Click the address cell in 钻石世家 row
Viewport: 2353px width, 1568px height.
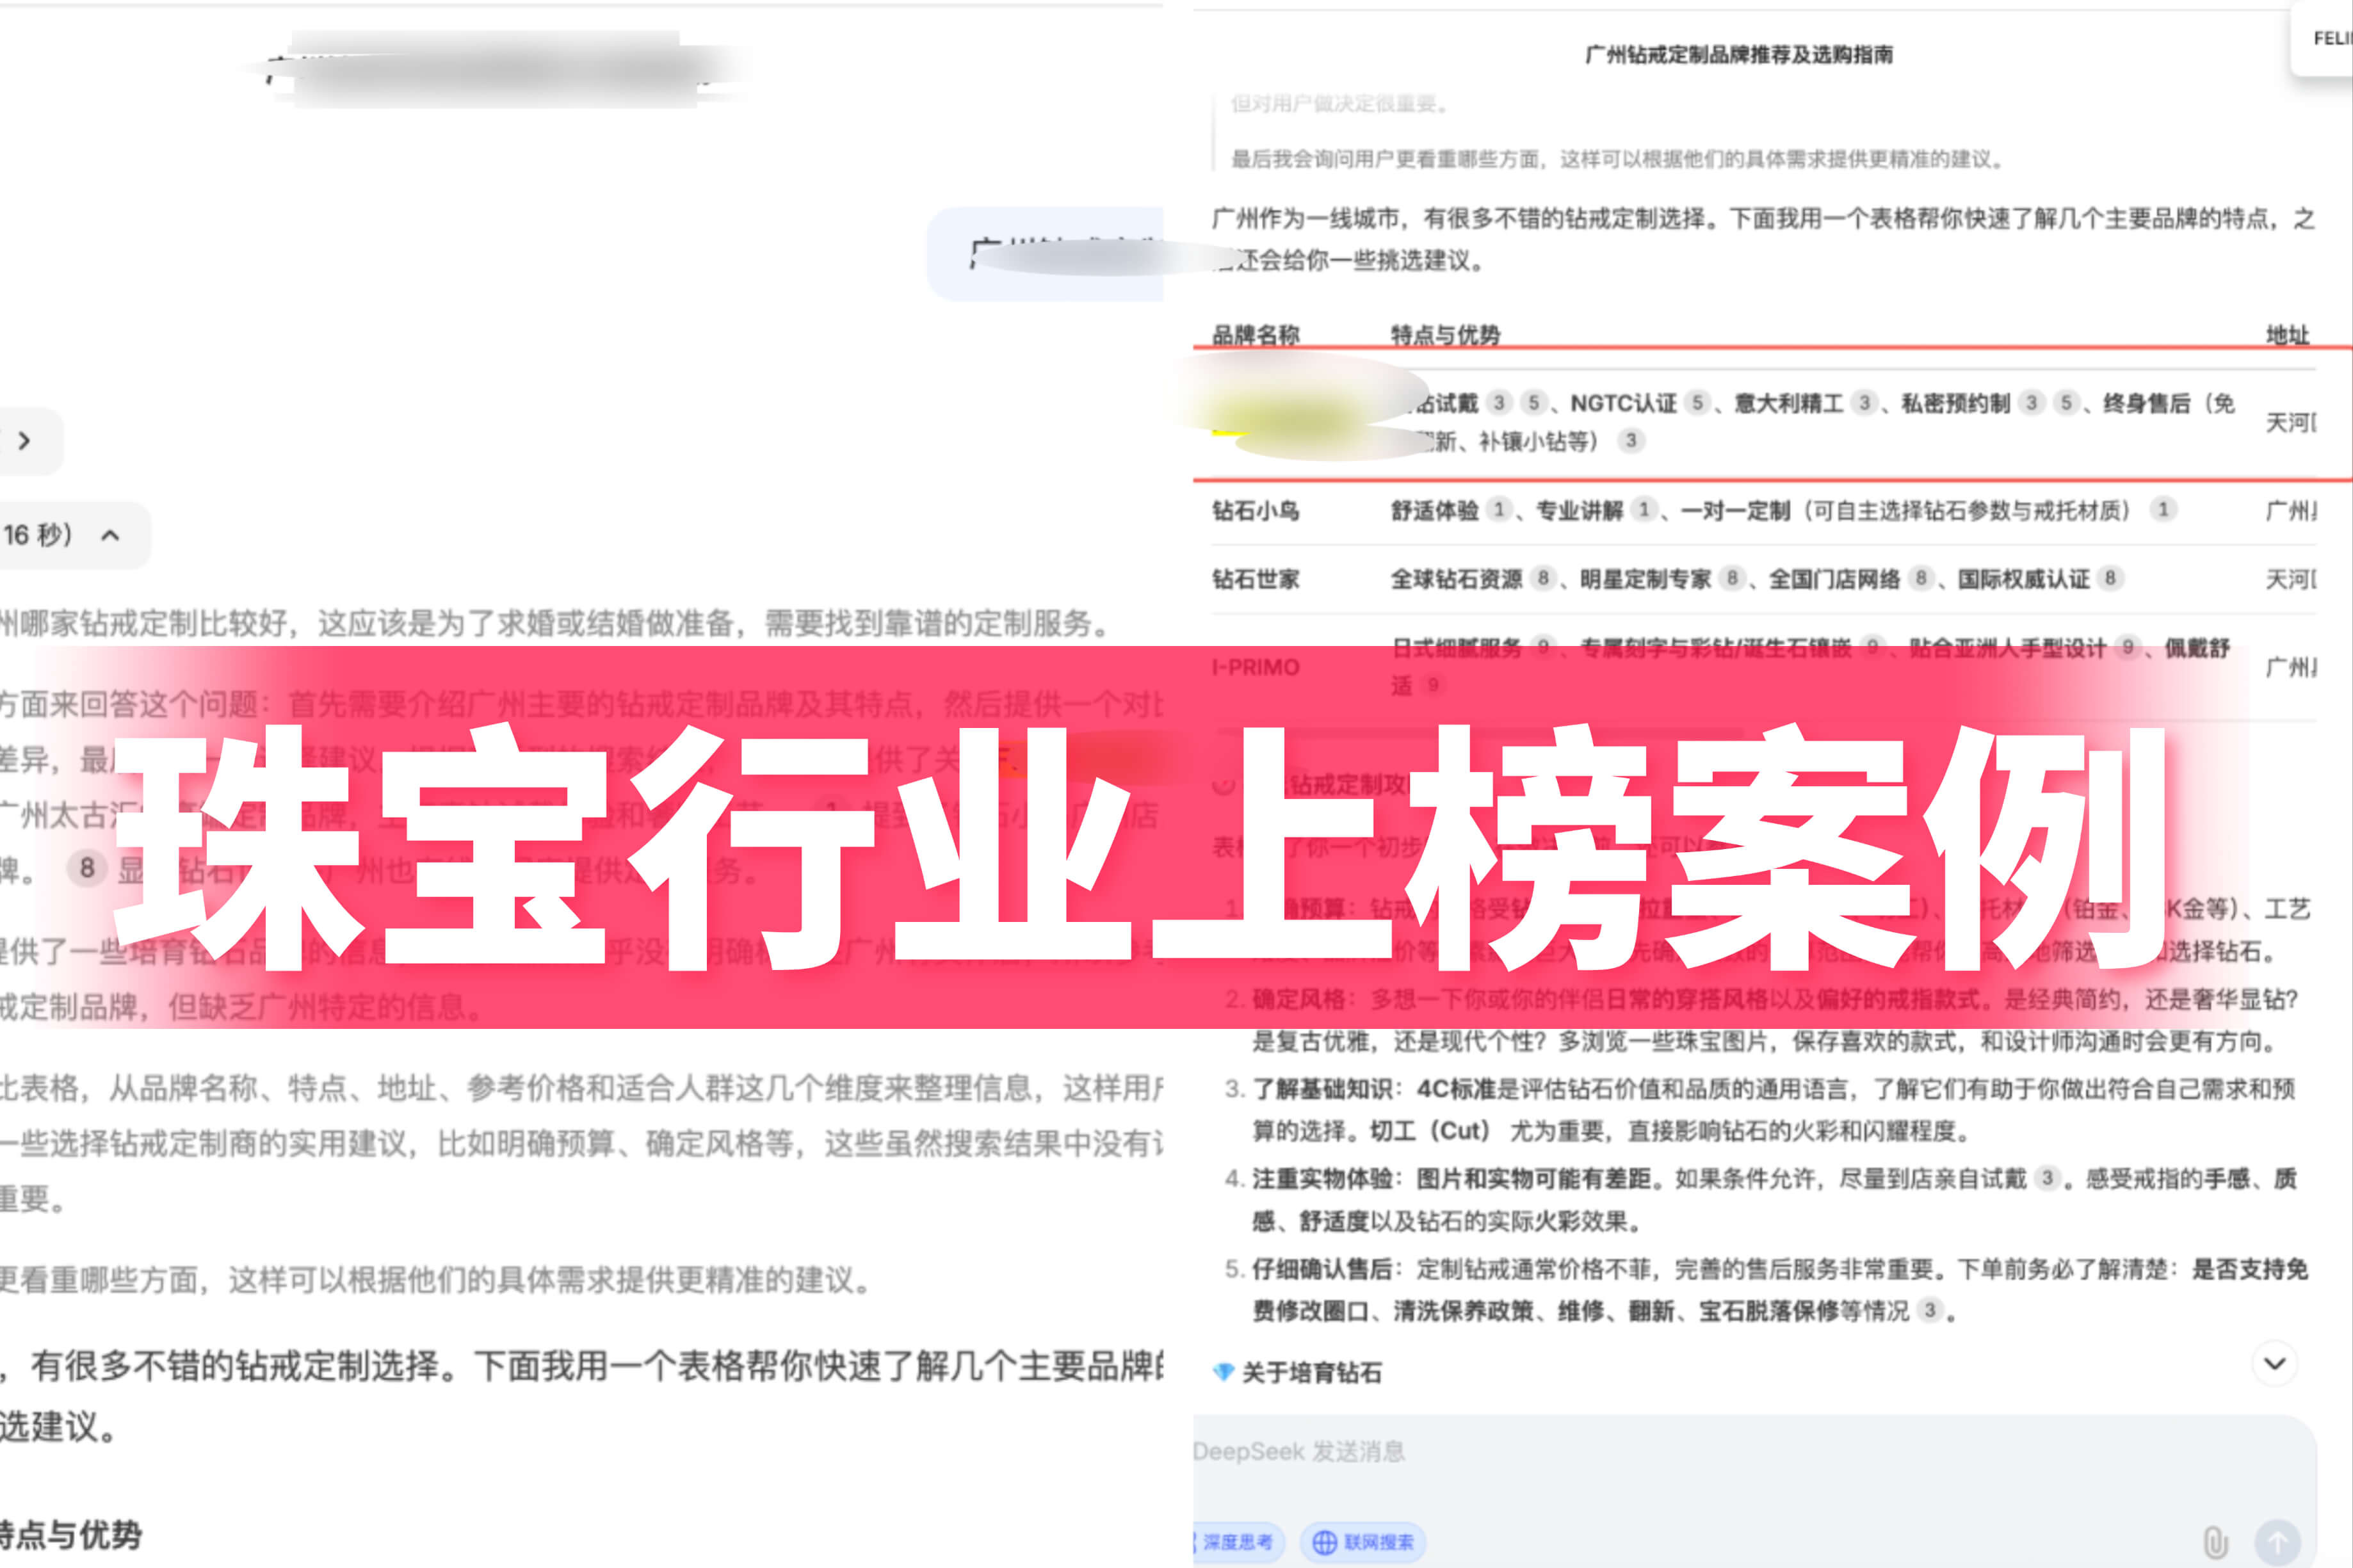click(2290, 579)
